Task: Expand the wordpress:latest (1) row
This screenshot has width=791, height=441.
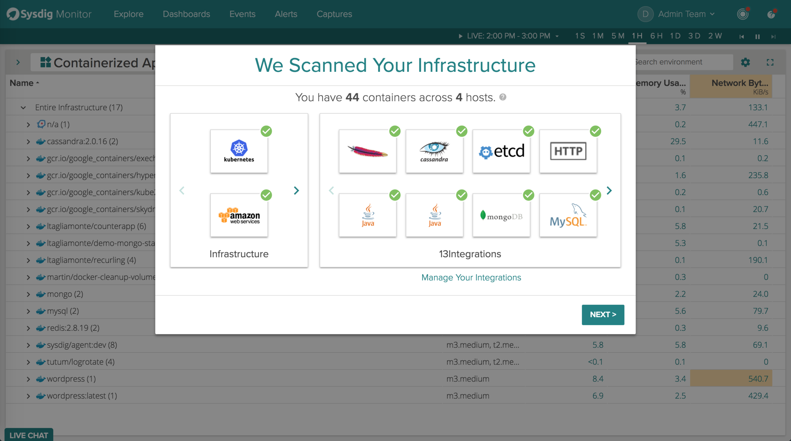Action: point(28,396)
